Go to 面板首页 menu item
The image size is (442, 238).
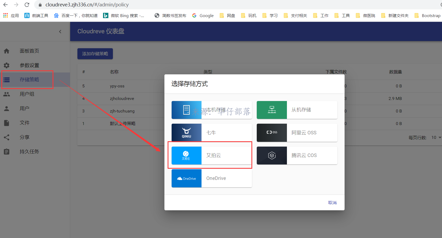[29, 51]
